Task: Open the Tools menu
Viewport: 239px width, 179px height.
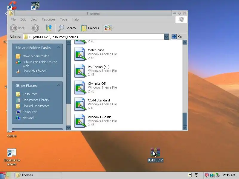Action: tap(64, 19)
